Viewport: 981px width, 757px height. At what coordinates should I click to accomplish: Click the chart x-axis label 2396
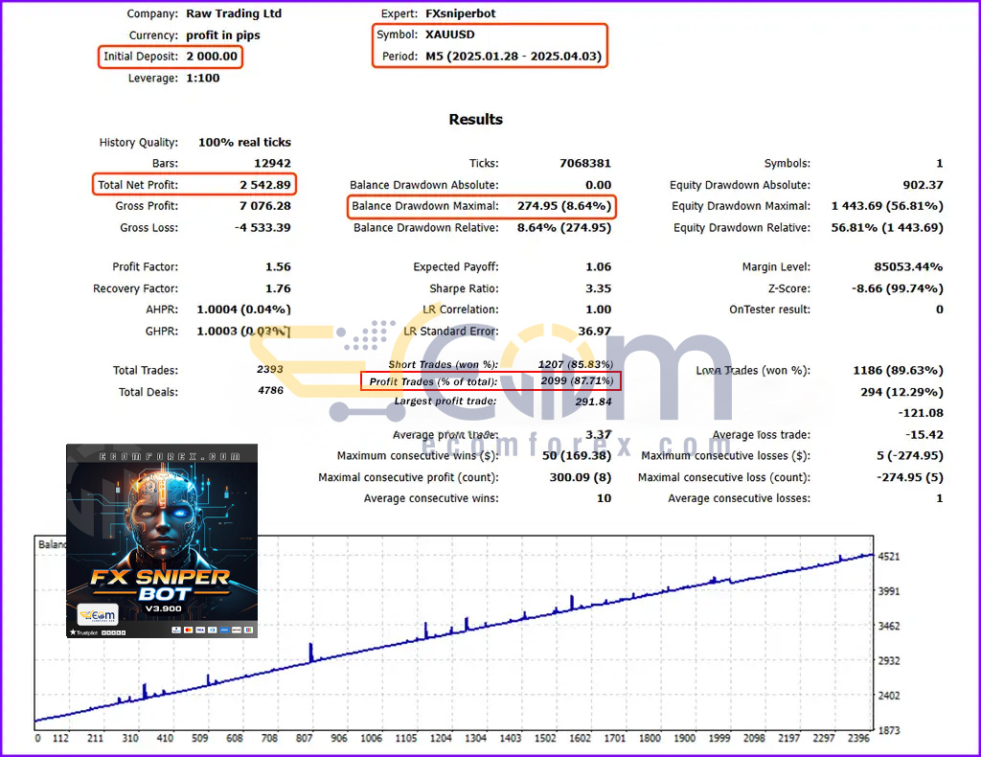858,738
